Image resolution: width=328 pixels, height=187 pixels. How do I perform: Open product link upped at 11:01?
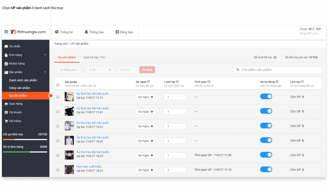tap(93, 108)
